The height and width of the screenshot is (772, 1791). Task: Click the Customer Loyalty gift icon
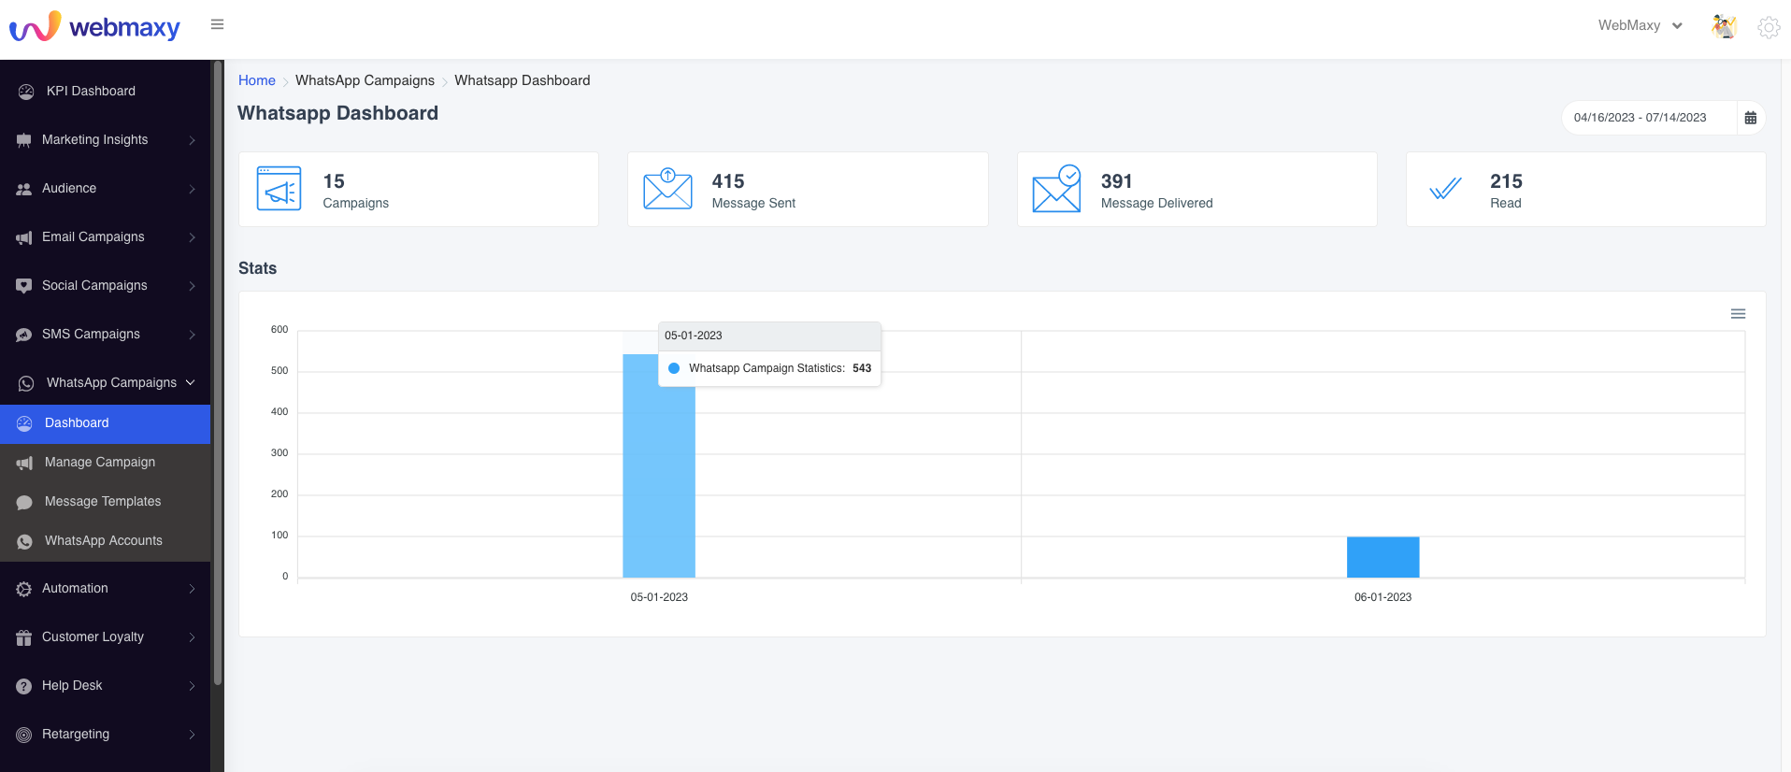tap(24, 637)
